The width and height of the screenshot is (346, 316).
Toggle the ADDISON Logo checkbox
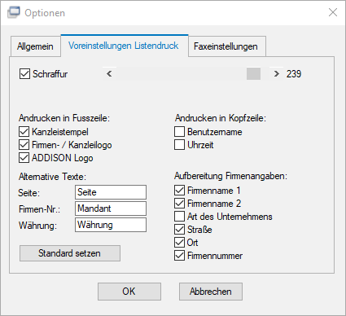24,158
